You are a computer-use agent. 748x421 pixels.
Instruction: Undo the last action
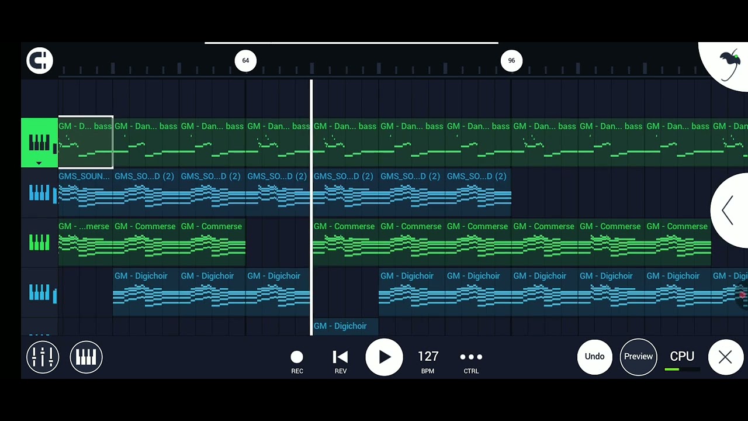click(x=594, y=357)
